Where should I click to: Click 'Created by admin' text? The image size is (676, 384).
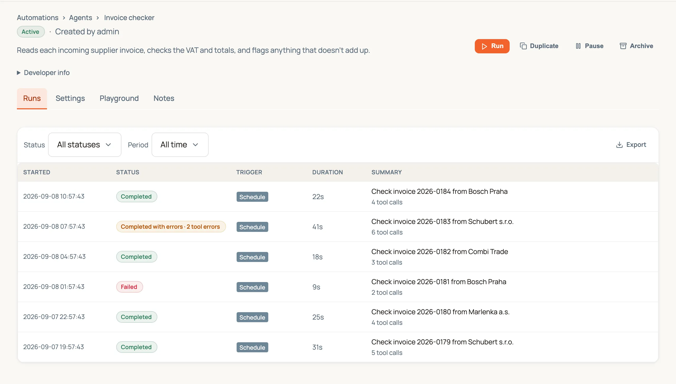coord(87,32)
